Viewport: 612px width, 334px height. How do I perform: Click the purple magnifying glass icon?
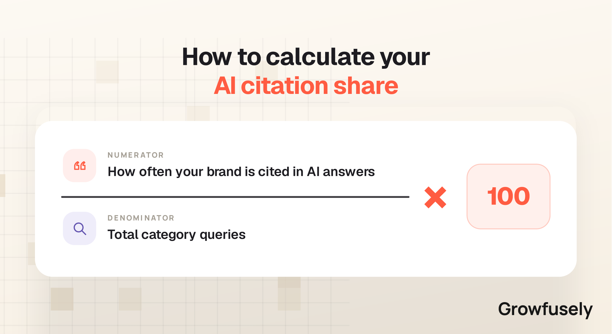pos(80,228)
